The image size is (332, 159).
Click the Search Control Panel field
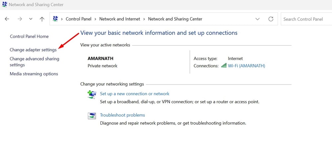(305, 19)
